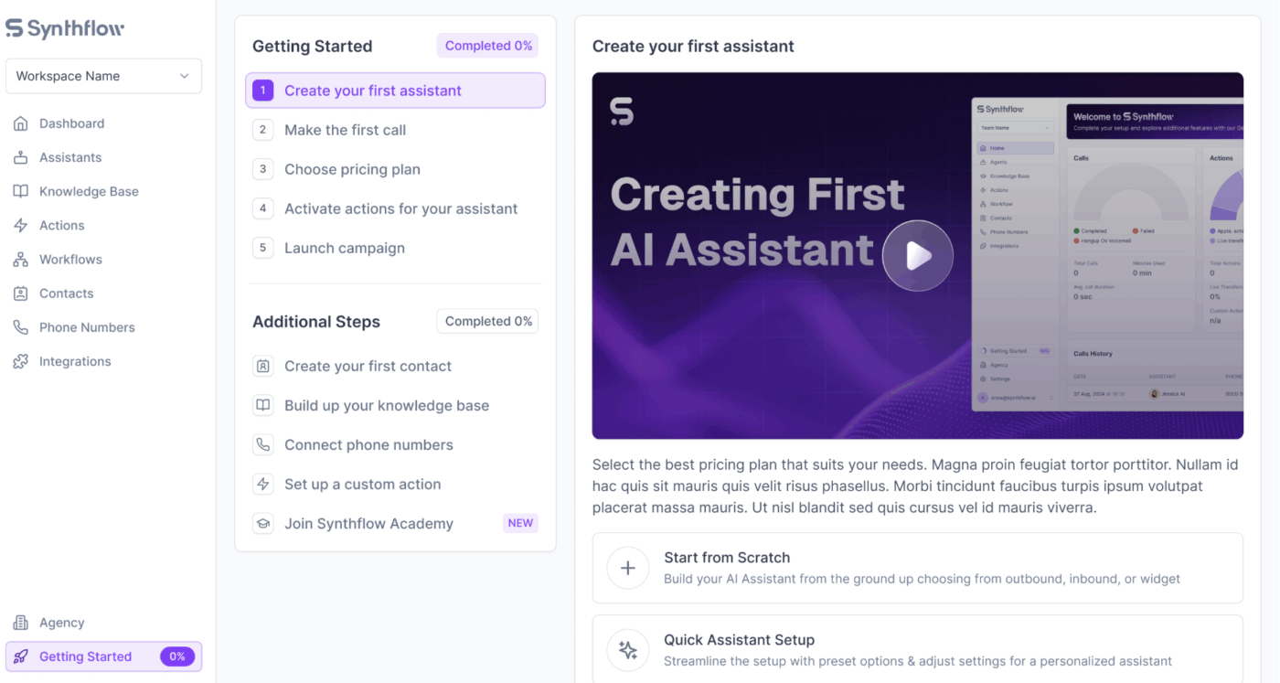Click the Integrations puzzle icon
Viewport: 1280px width, 683px height.
tap(20, 361)
